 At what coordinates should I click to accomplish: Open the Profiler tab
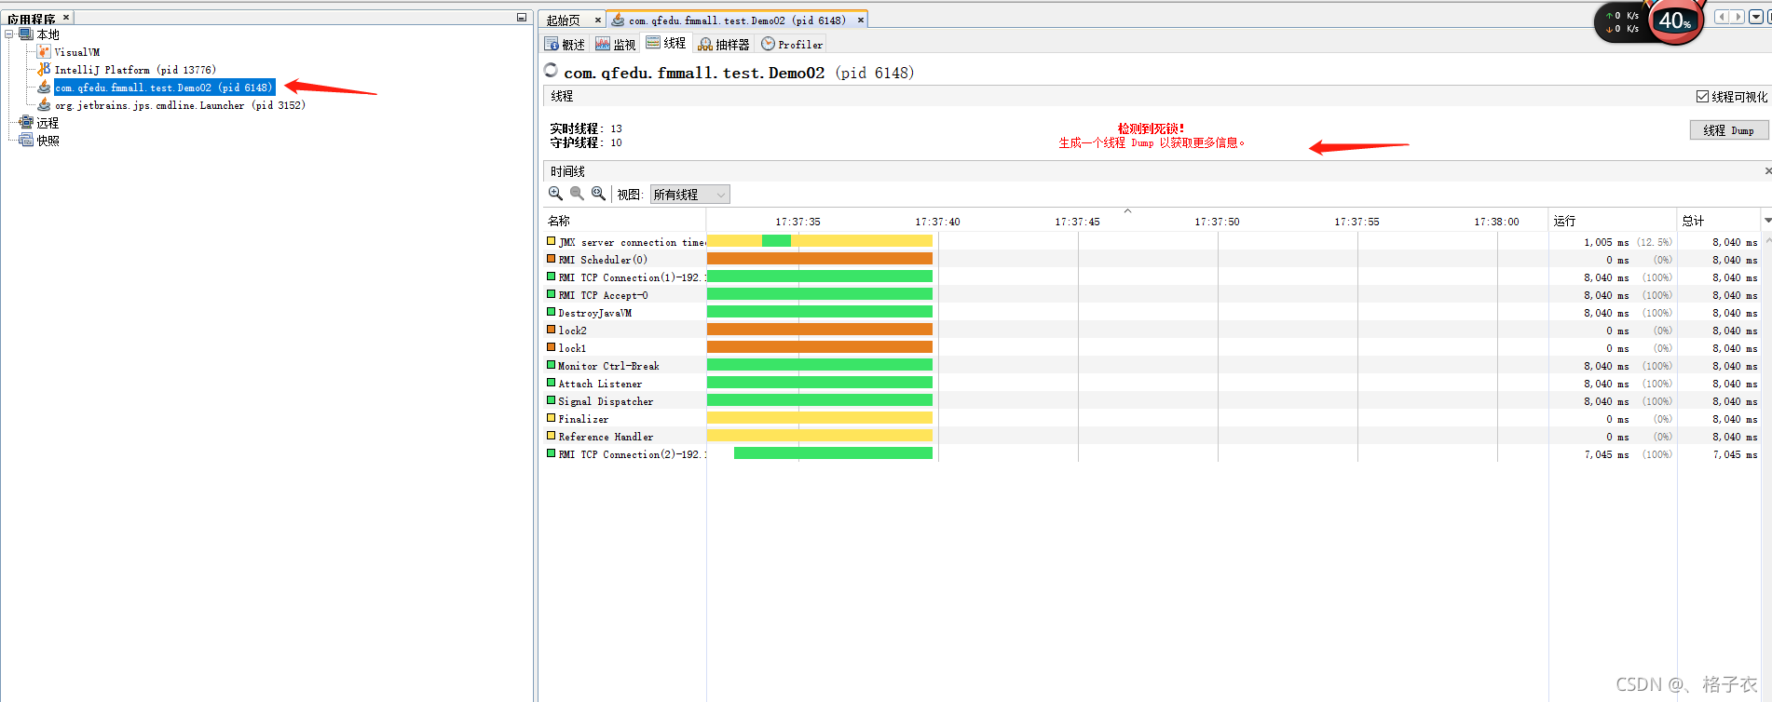coord(792,45)
